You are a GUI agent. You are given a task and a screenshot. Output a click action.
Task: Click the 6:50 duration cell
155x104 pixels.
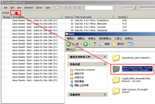click(x=124, y=20)
